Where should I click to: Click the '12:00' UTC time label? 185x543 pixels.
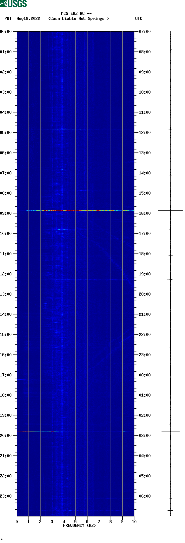[145, 133]
